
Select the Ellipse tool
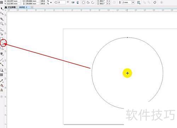(2, 43)
